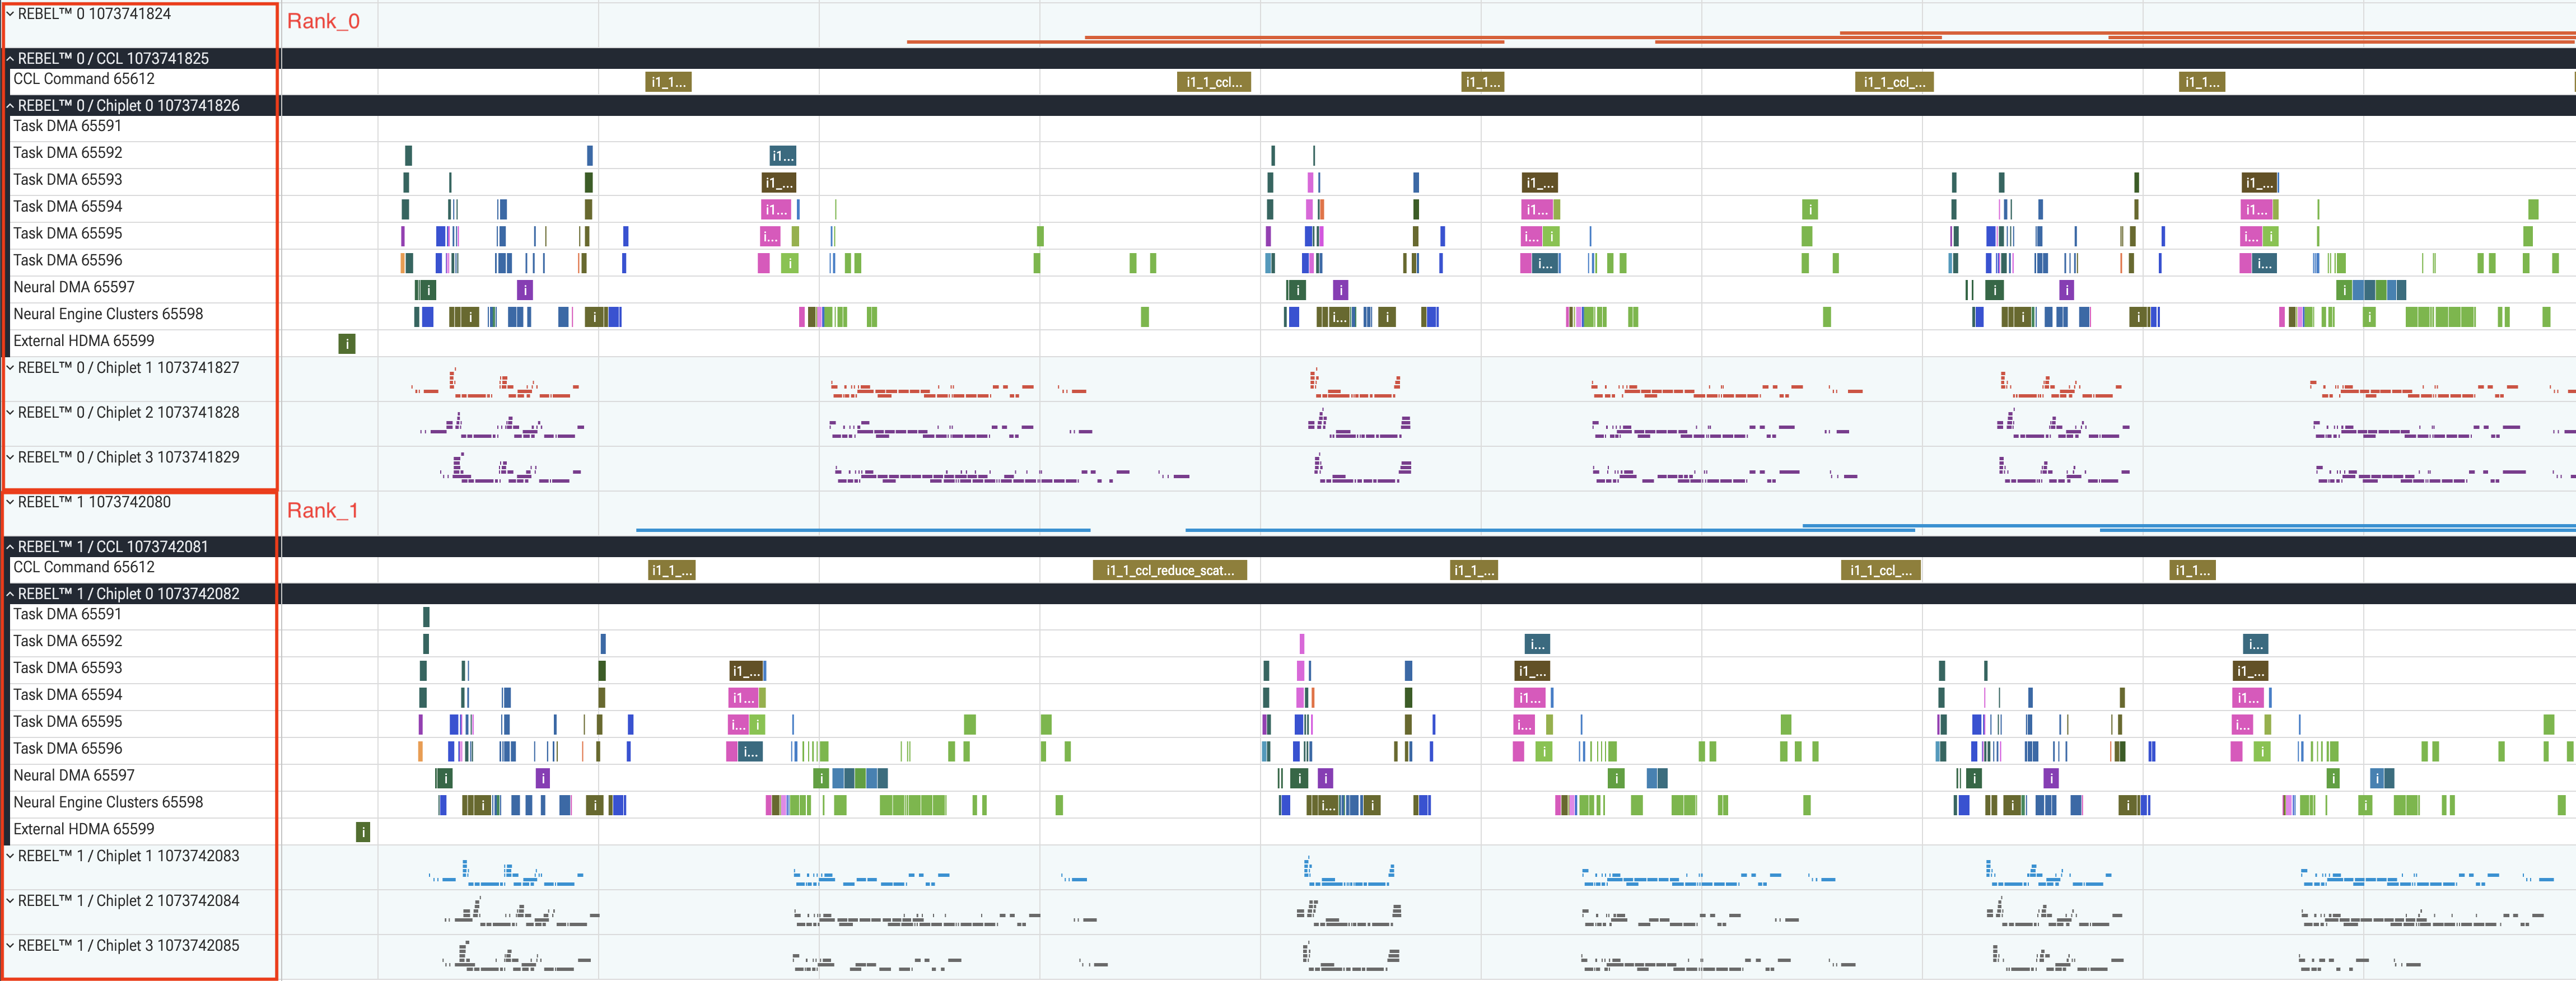Select Rank_0 Neural Engine Clusters 65598 label

(108, 314)
